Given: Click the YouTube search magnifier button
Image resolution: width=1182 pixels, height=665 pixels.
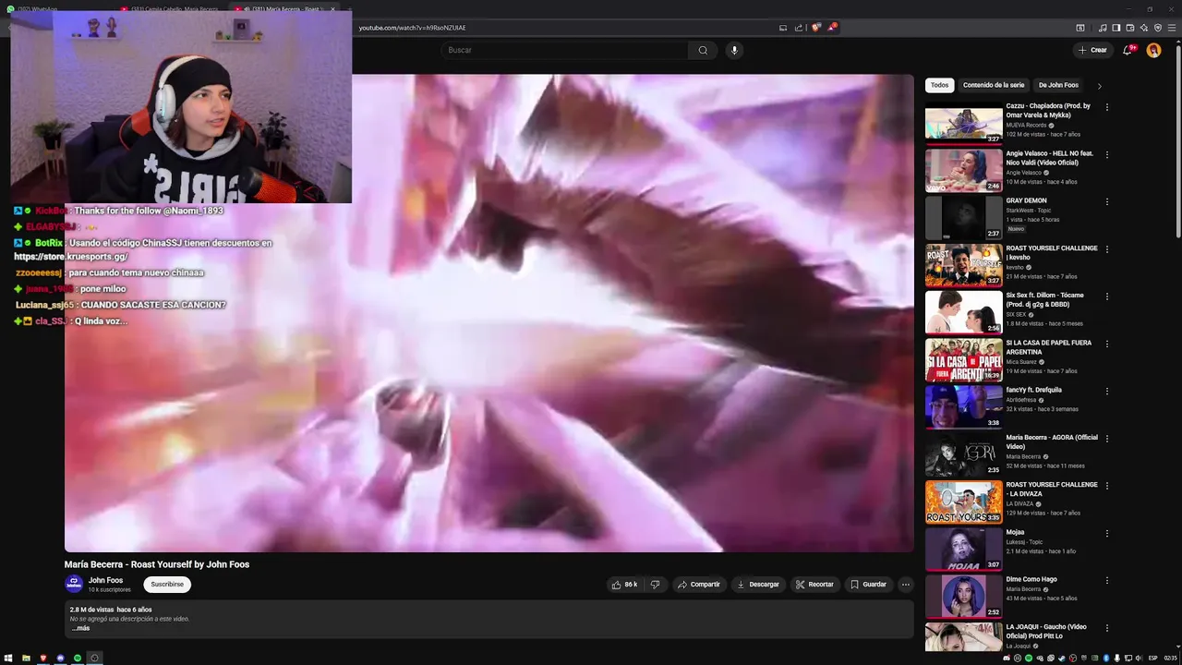Looking at the screenshot, I should point(703,50).
